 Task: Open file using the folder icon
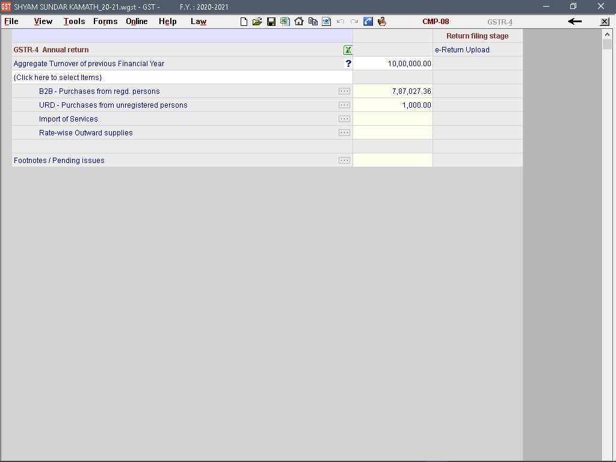tap(257, 22)
